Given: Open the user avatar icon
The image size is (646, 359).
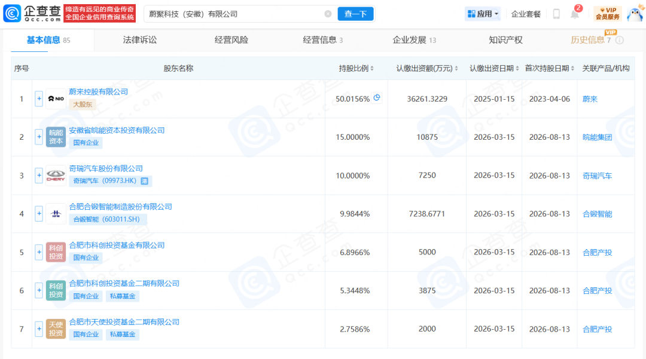Looking at the screenshot, I should 635,14.
